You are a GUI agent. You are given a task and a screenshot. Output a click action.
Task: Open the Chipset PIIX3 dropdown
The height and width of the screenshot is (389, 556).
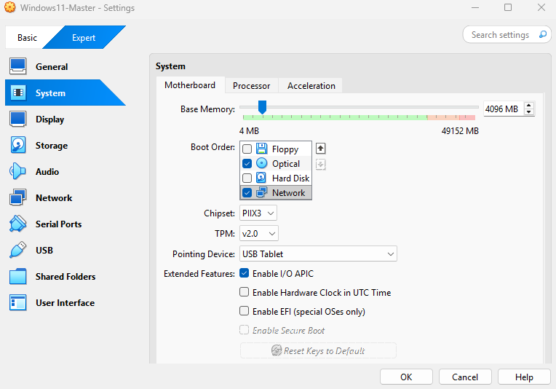[258, 213]
